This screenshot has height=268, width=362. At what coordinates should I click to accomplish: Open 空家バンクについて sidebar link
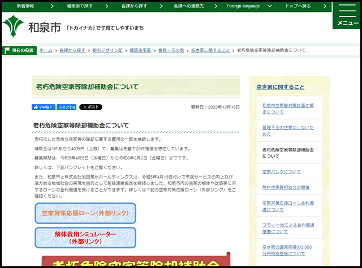282,171
